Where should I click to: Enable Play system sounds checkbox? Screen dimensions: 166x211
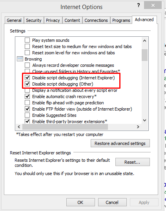27,40
